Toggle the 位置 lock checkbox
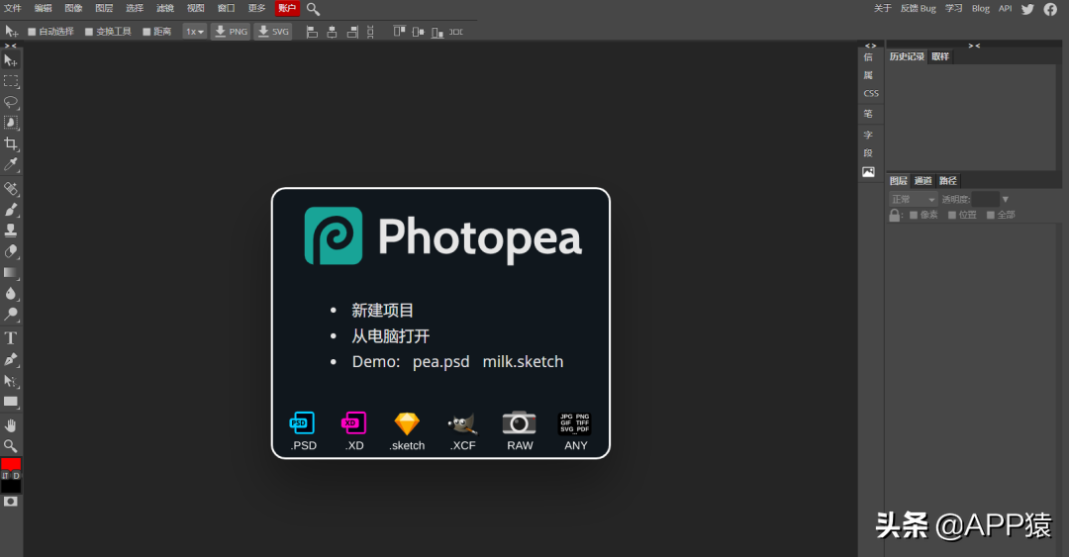 coord(952,215)
